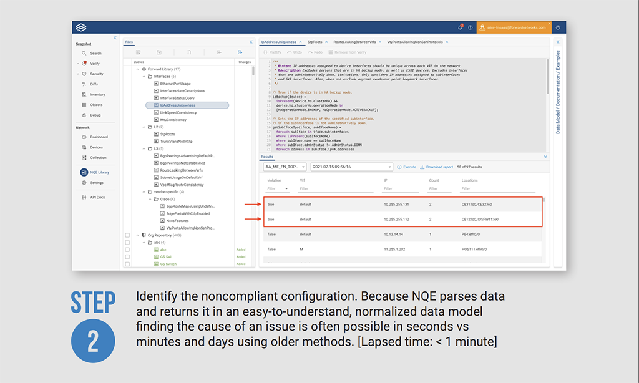Open the violation filter dropdown
The width and height of the screenshot is (639, 383).
(x=278, y=188)
